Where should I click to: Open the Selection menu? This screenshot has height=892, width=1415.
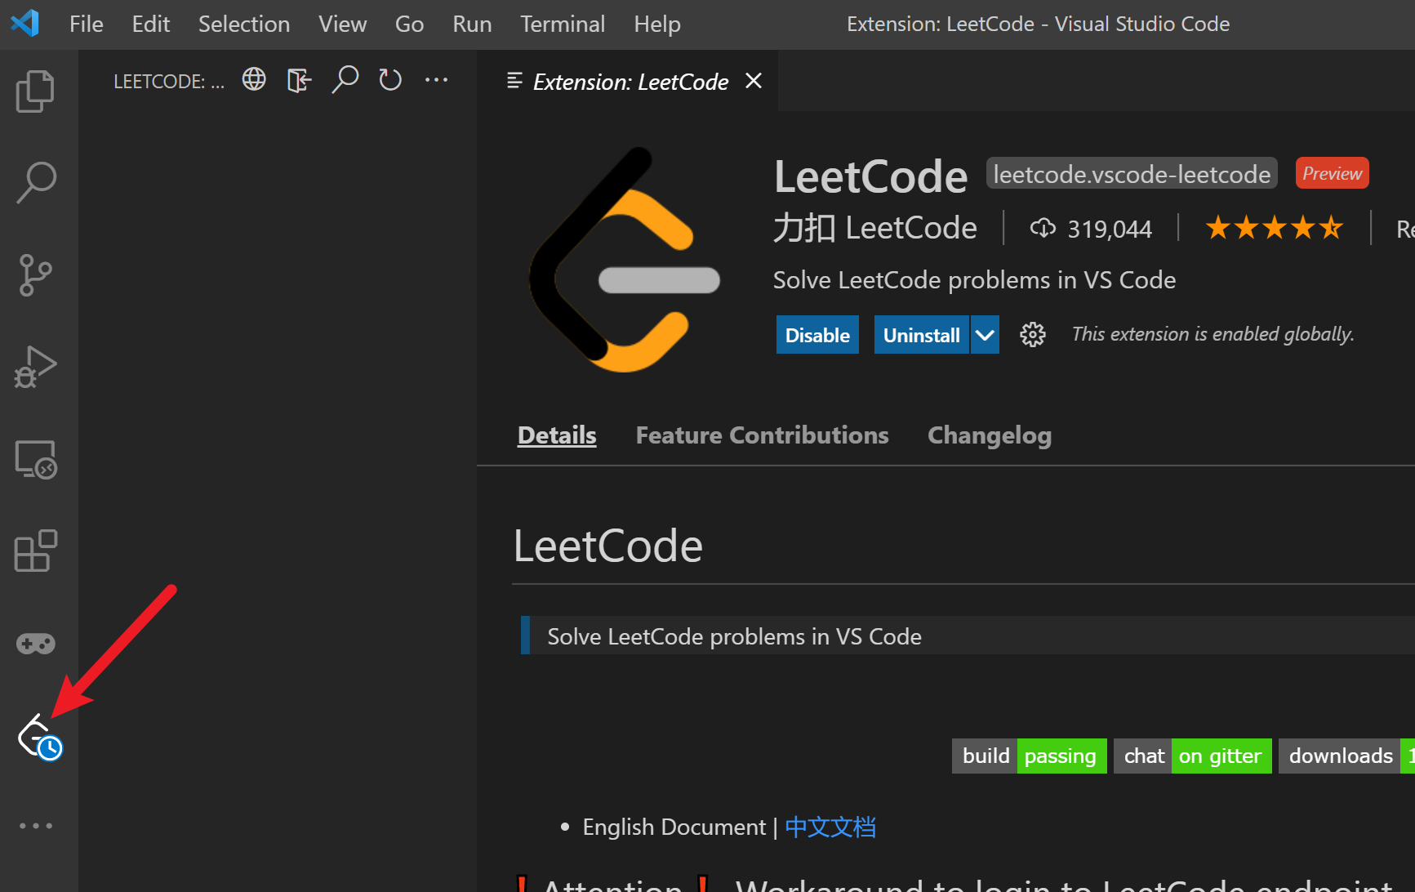click(x=244, y=25)
